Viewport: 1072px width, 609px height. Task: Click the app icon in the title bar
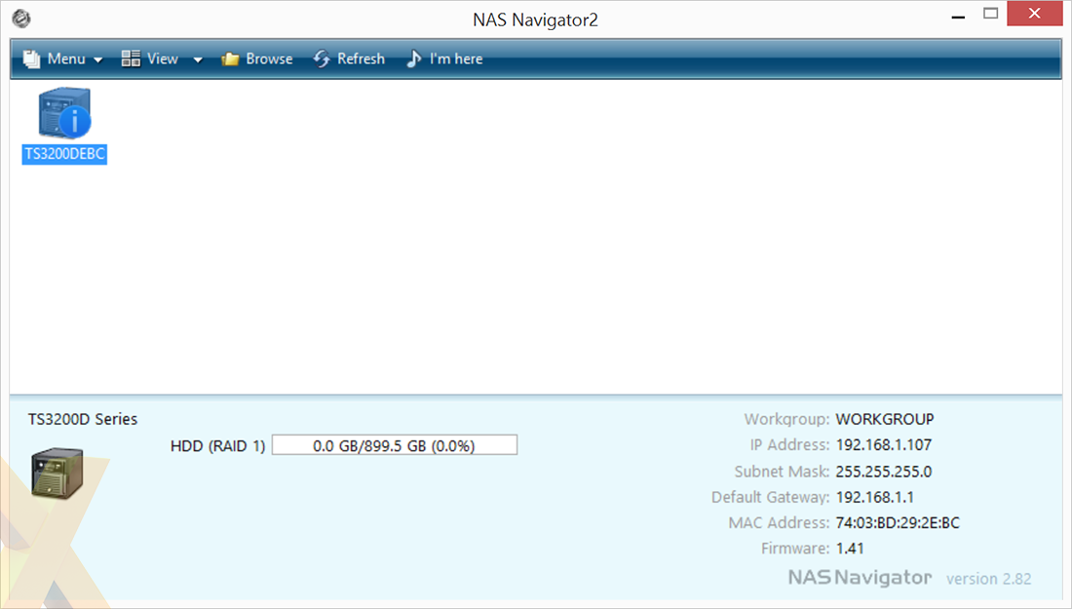click(x=21, y=19)
